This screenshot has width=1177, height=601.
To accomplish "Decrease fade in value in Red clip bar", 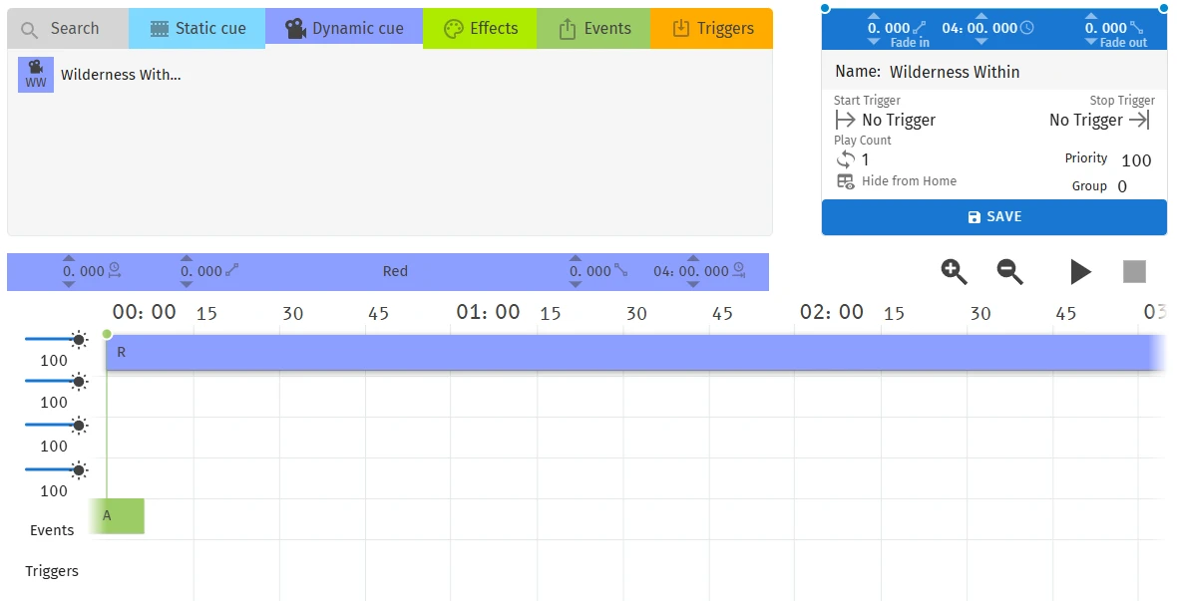I will [187, 284].
